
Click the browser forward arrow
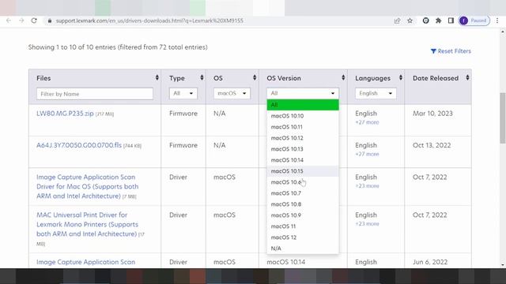pos(21,21)
